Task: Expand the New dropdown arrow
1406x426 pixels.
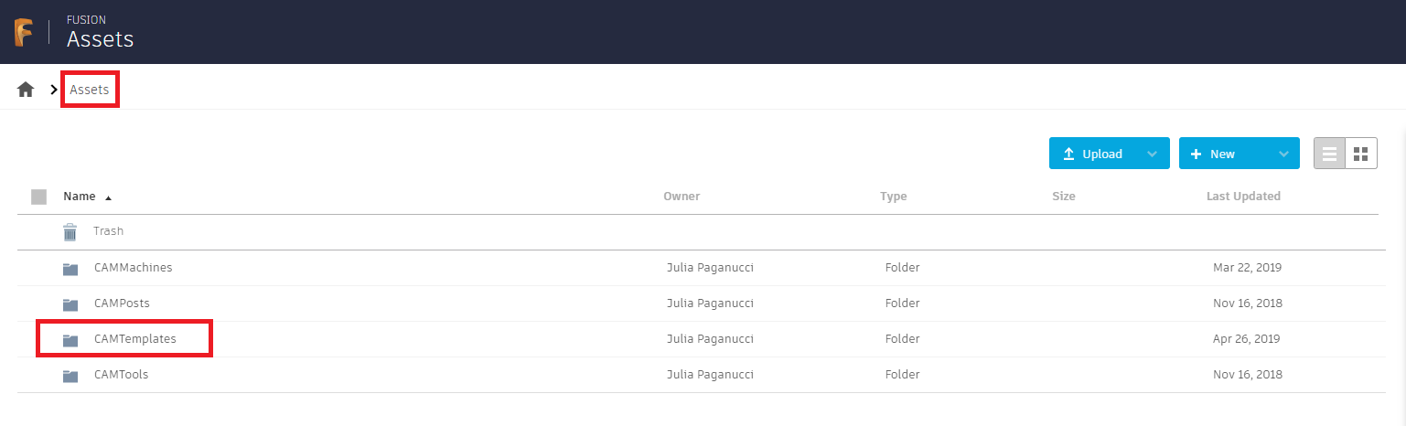Action: point(1283,154)
